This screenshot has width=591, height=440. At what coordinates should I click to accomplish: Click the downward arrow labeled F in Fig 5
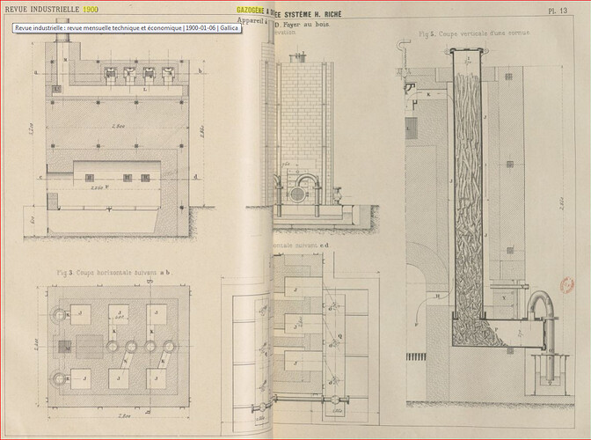pyautogui.click(x=417, y=316)
